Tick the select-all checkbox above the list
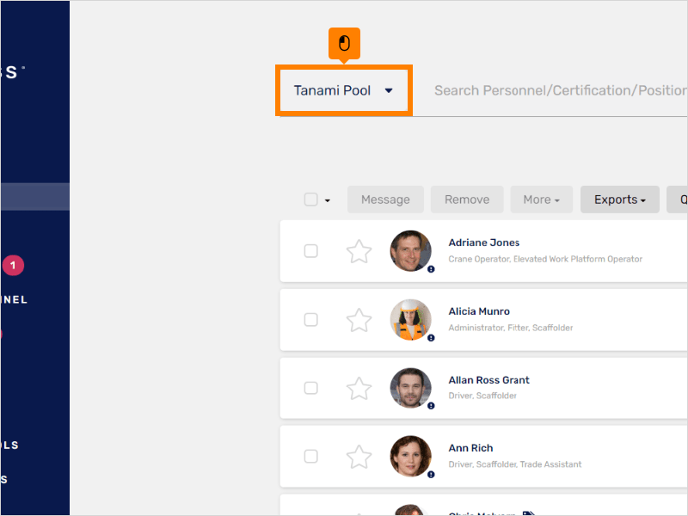Viewport: 688px width, 516px height. [x=310, y=199]
